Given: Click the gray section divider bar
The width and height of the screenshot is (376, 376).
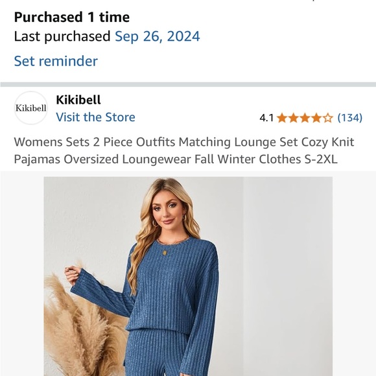Looking at the screenshot, I should 188,84.
